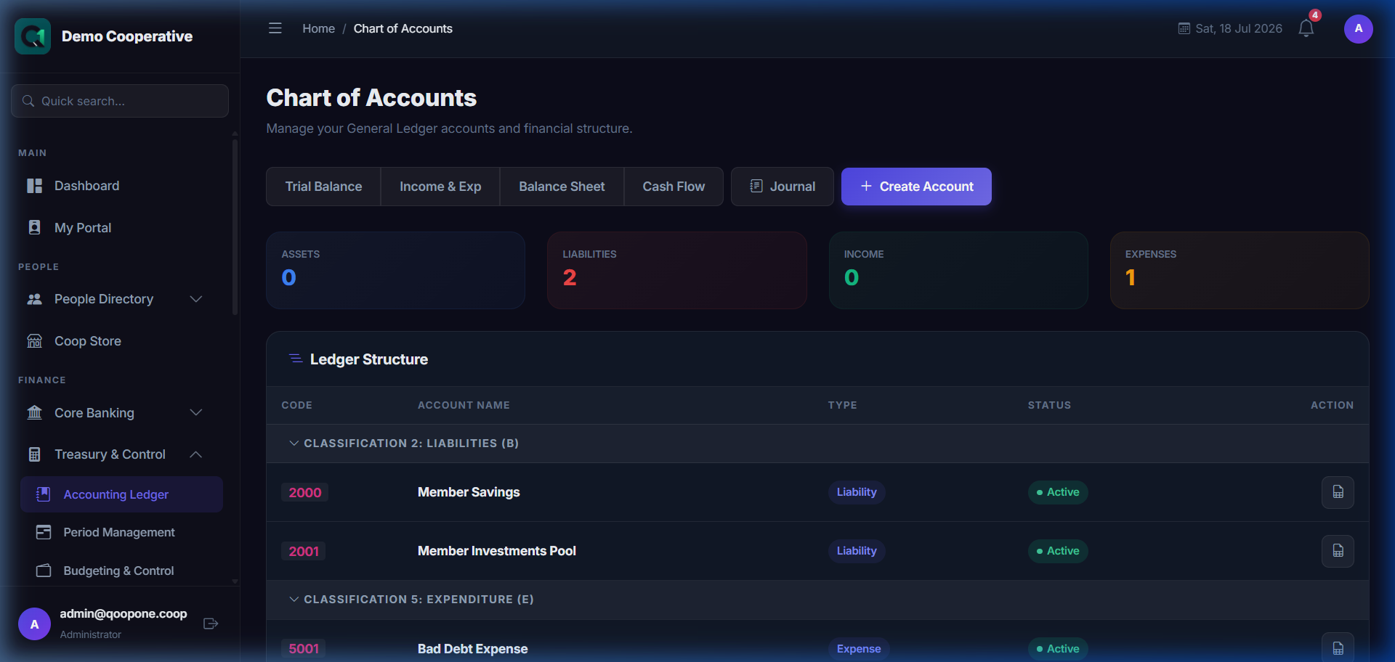Image resolution: width=1395 pixels, height=662 pixels.
Task: Click the My Portal badge icon
Action: [34, 227]
